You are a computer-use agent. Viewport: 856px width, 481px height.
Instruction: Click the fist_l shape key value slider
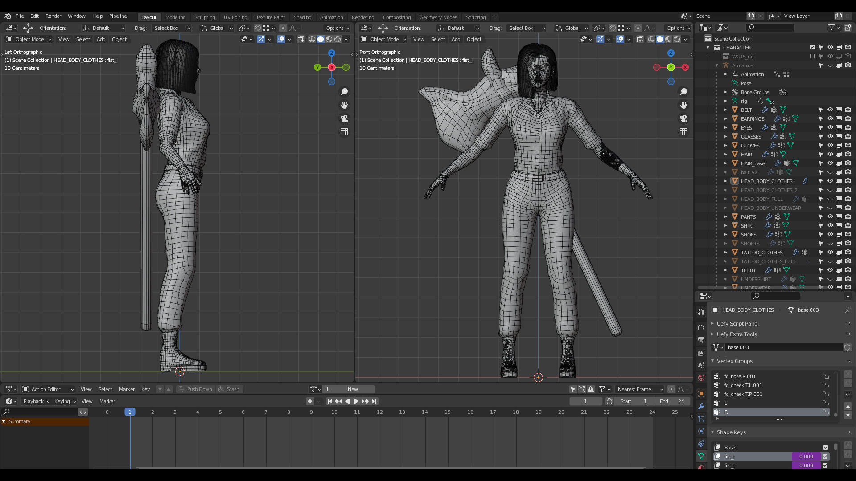(806, 457)
